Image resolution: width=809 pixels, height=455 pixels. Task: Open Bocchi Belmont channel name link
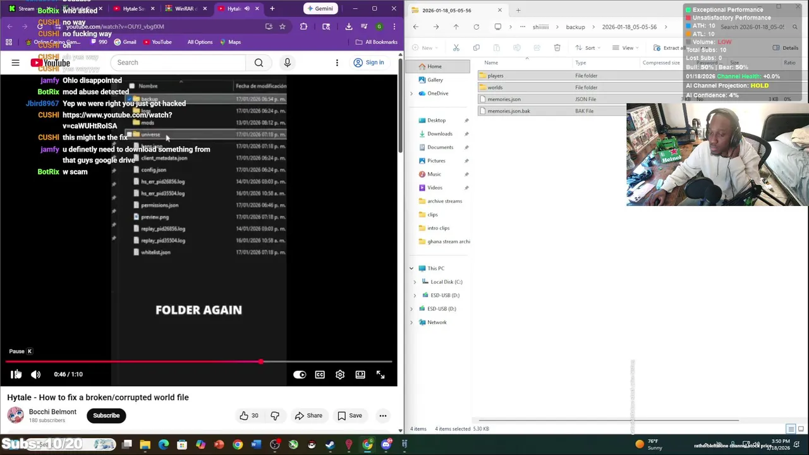tap(52, 412)
